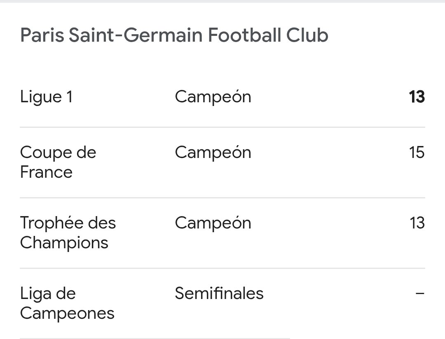Click the dash in Liga de Campeones row
445x339 pixels.
tap(420, 293)
